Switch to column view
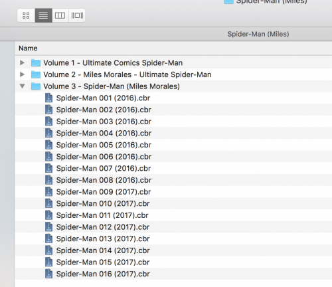This screenshot has height=287, width=332. 60,15
